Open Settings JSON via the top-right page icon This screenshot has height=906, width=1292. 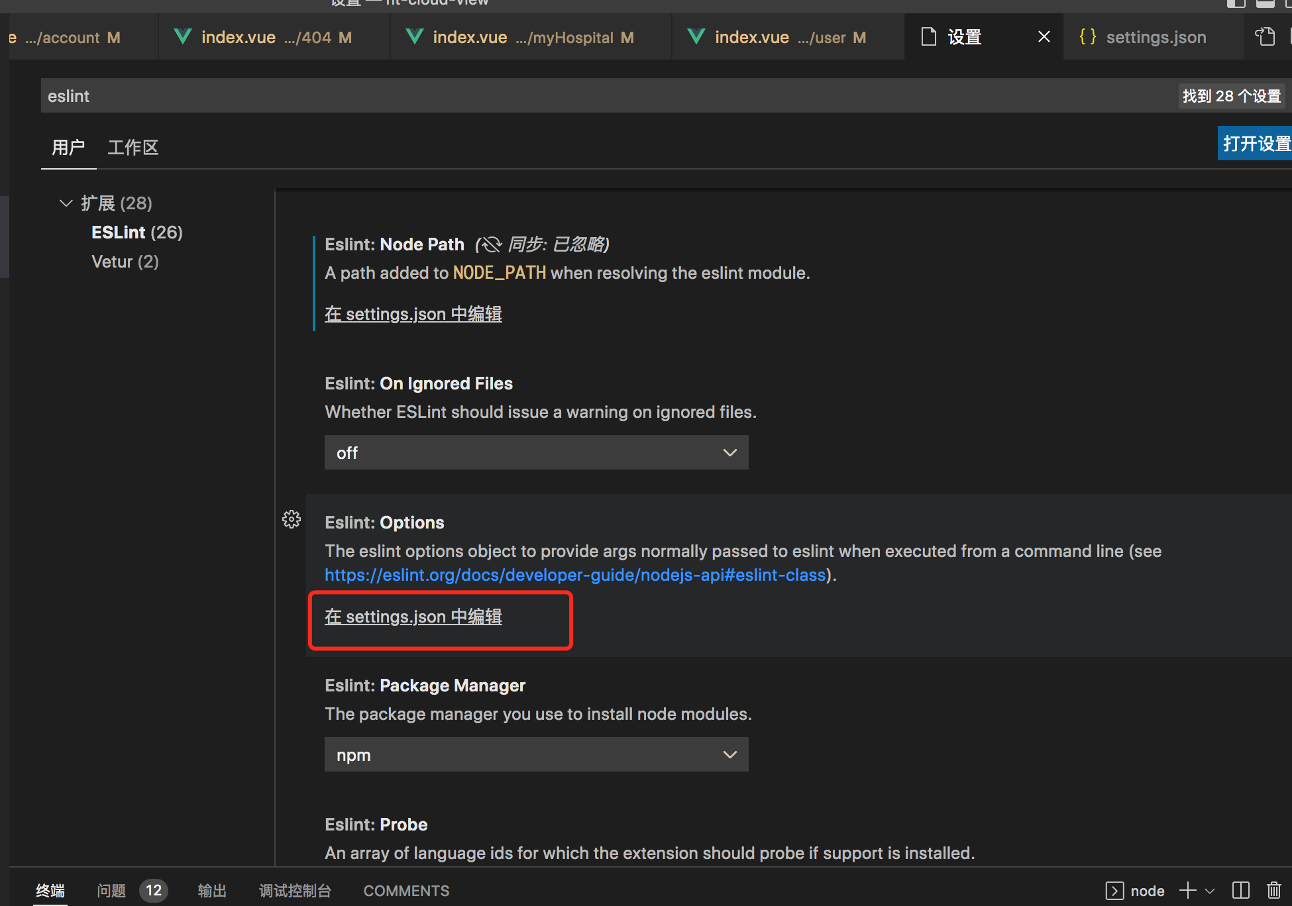[1265, 36]
